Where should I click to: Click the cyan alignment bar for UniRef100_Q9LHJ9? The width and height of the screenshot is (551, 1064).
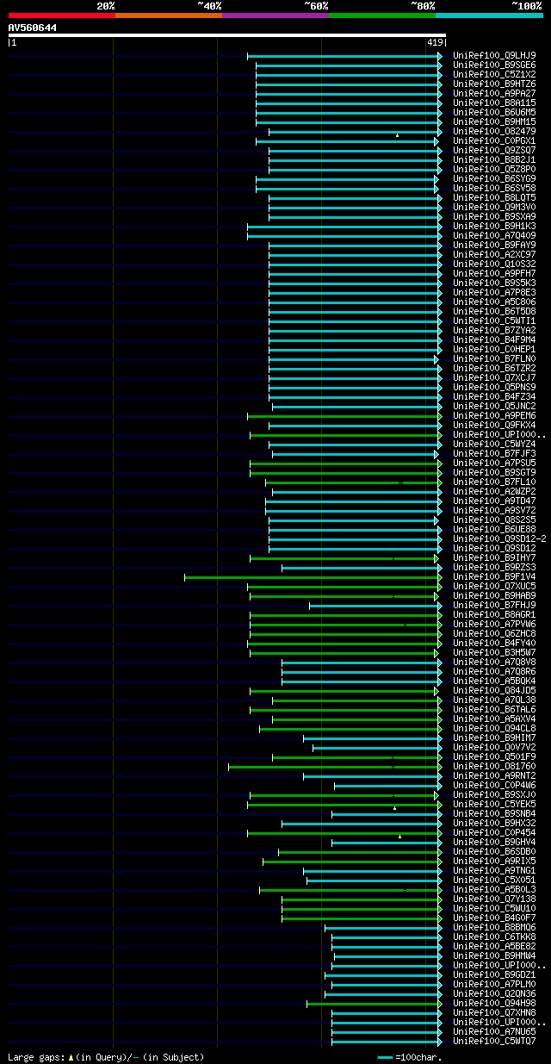[x=344, y=55]
